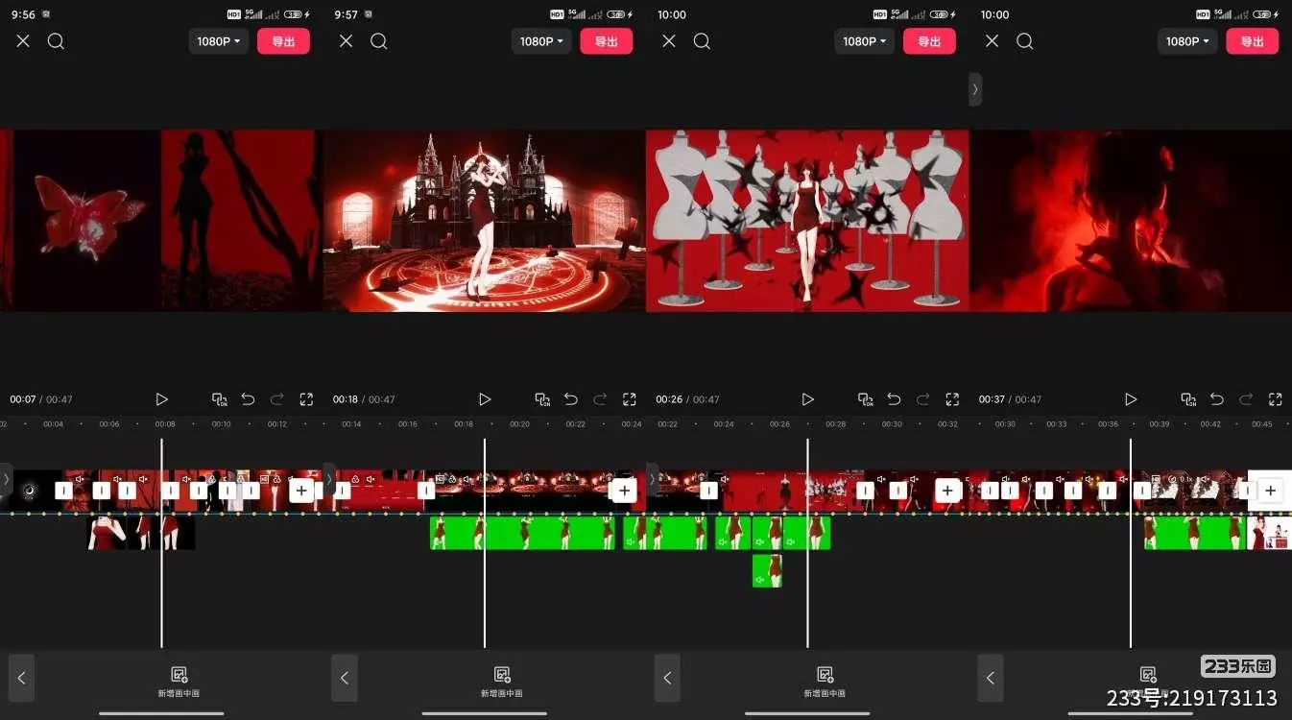1292x720 pixels.
Task: Add a clip with the plus button, 00:07 screenshot
Action: coord(301,491)
